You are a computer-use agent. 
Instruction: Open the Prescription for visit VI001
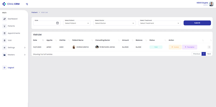point(190,47)
